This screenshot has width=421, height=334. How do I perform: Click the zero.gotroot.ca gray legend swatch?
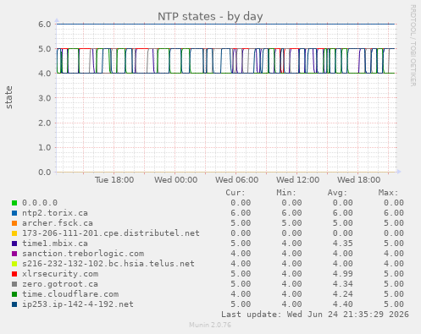click(x=14, y=284)
